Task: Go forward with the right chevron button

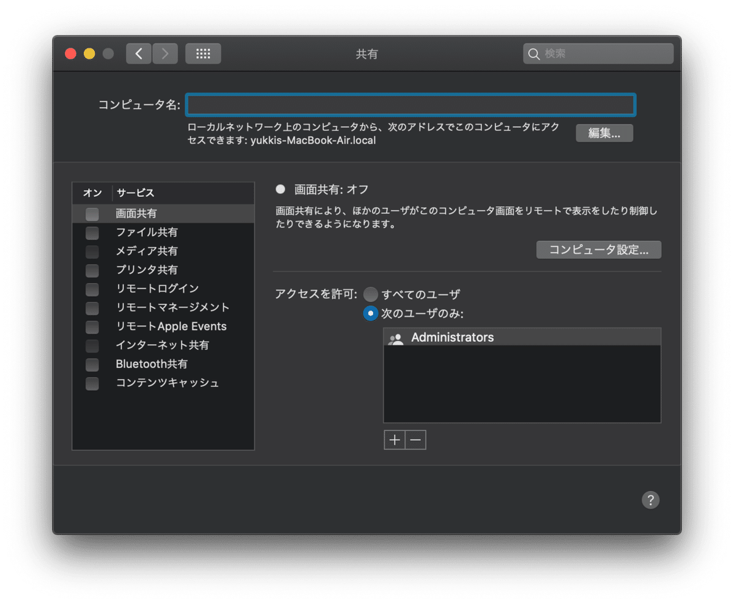Action: point(165,54)
